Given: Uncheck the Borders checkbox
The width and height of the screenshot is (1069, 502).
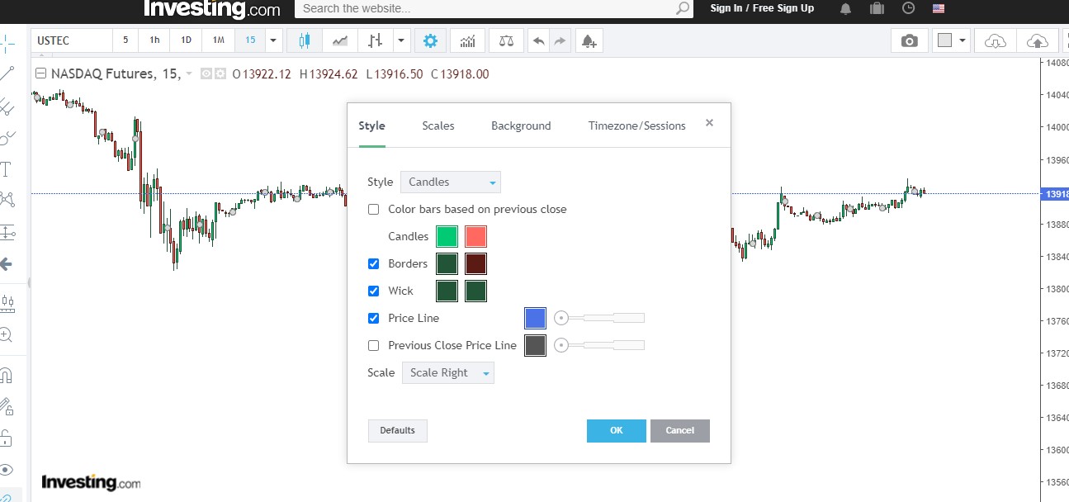Looking at the screenshot, I should pos(373,264).
